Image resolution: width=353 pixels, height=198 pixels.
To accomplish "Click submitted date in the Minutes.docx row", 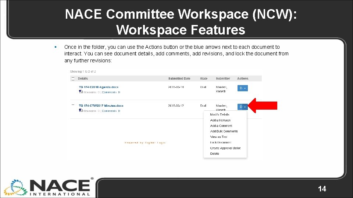I will pyautogui.click(x=176, y=106).
